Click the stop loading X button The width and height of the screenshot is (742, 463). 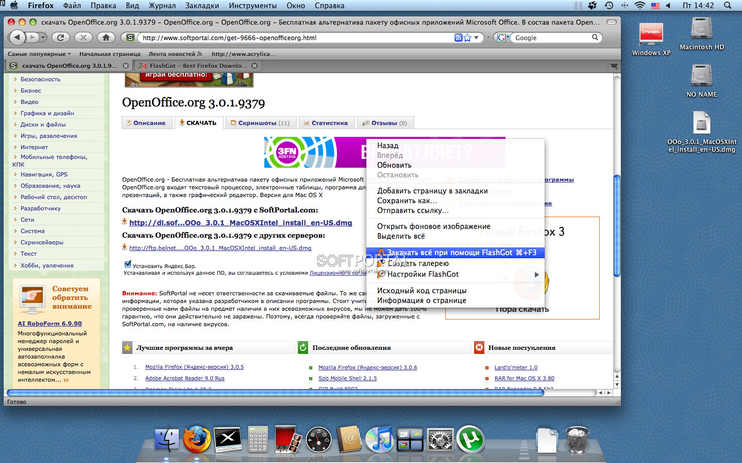click(x=83, y=38)
